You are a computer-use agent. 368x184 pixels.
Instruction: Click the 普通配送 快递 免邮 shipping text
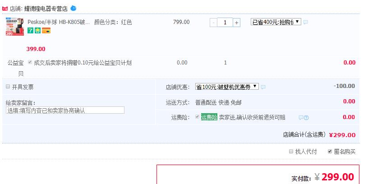coord(218,102)
